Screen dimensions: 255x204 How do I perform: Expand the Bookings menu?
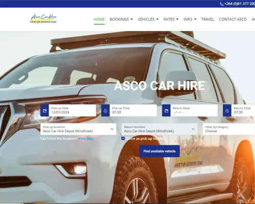pyautogui.click(x=121, y=19)
